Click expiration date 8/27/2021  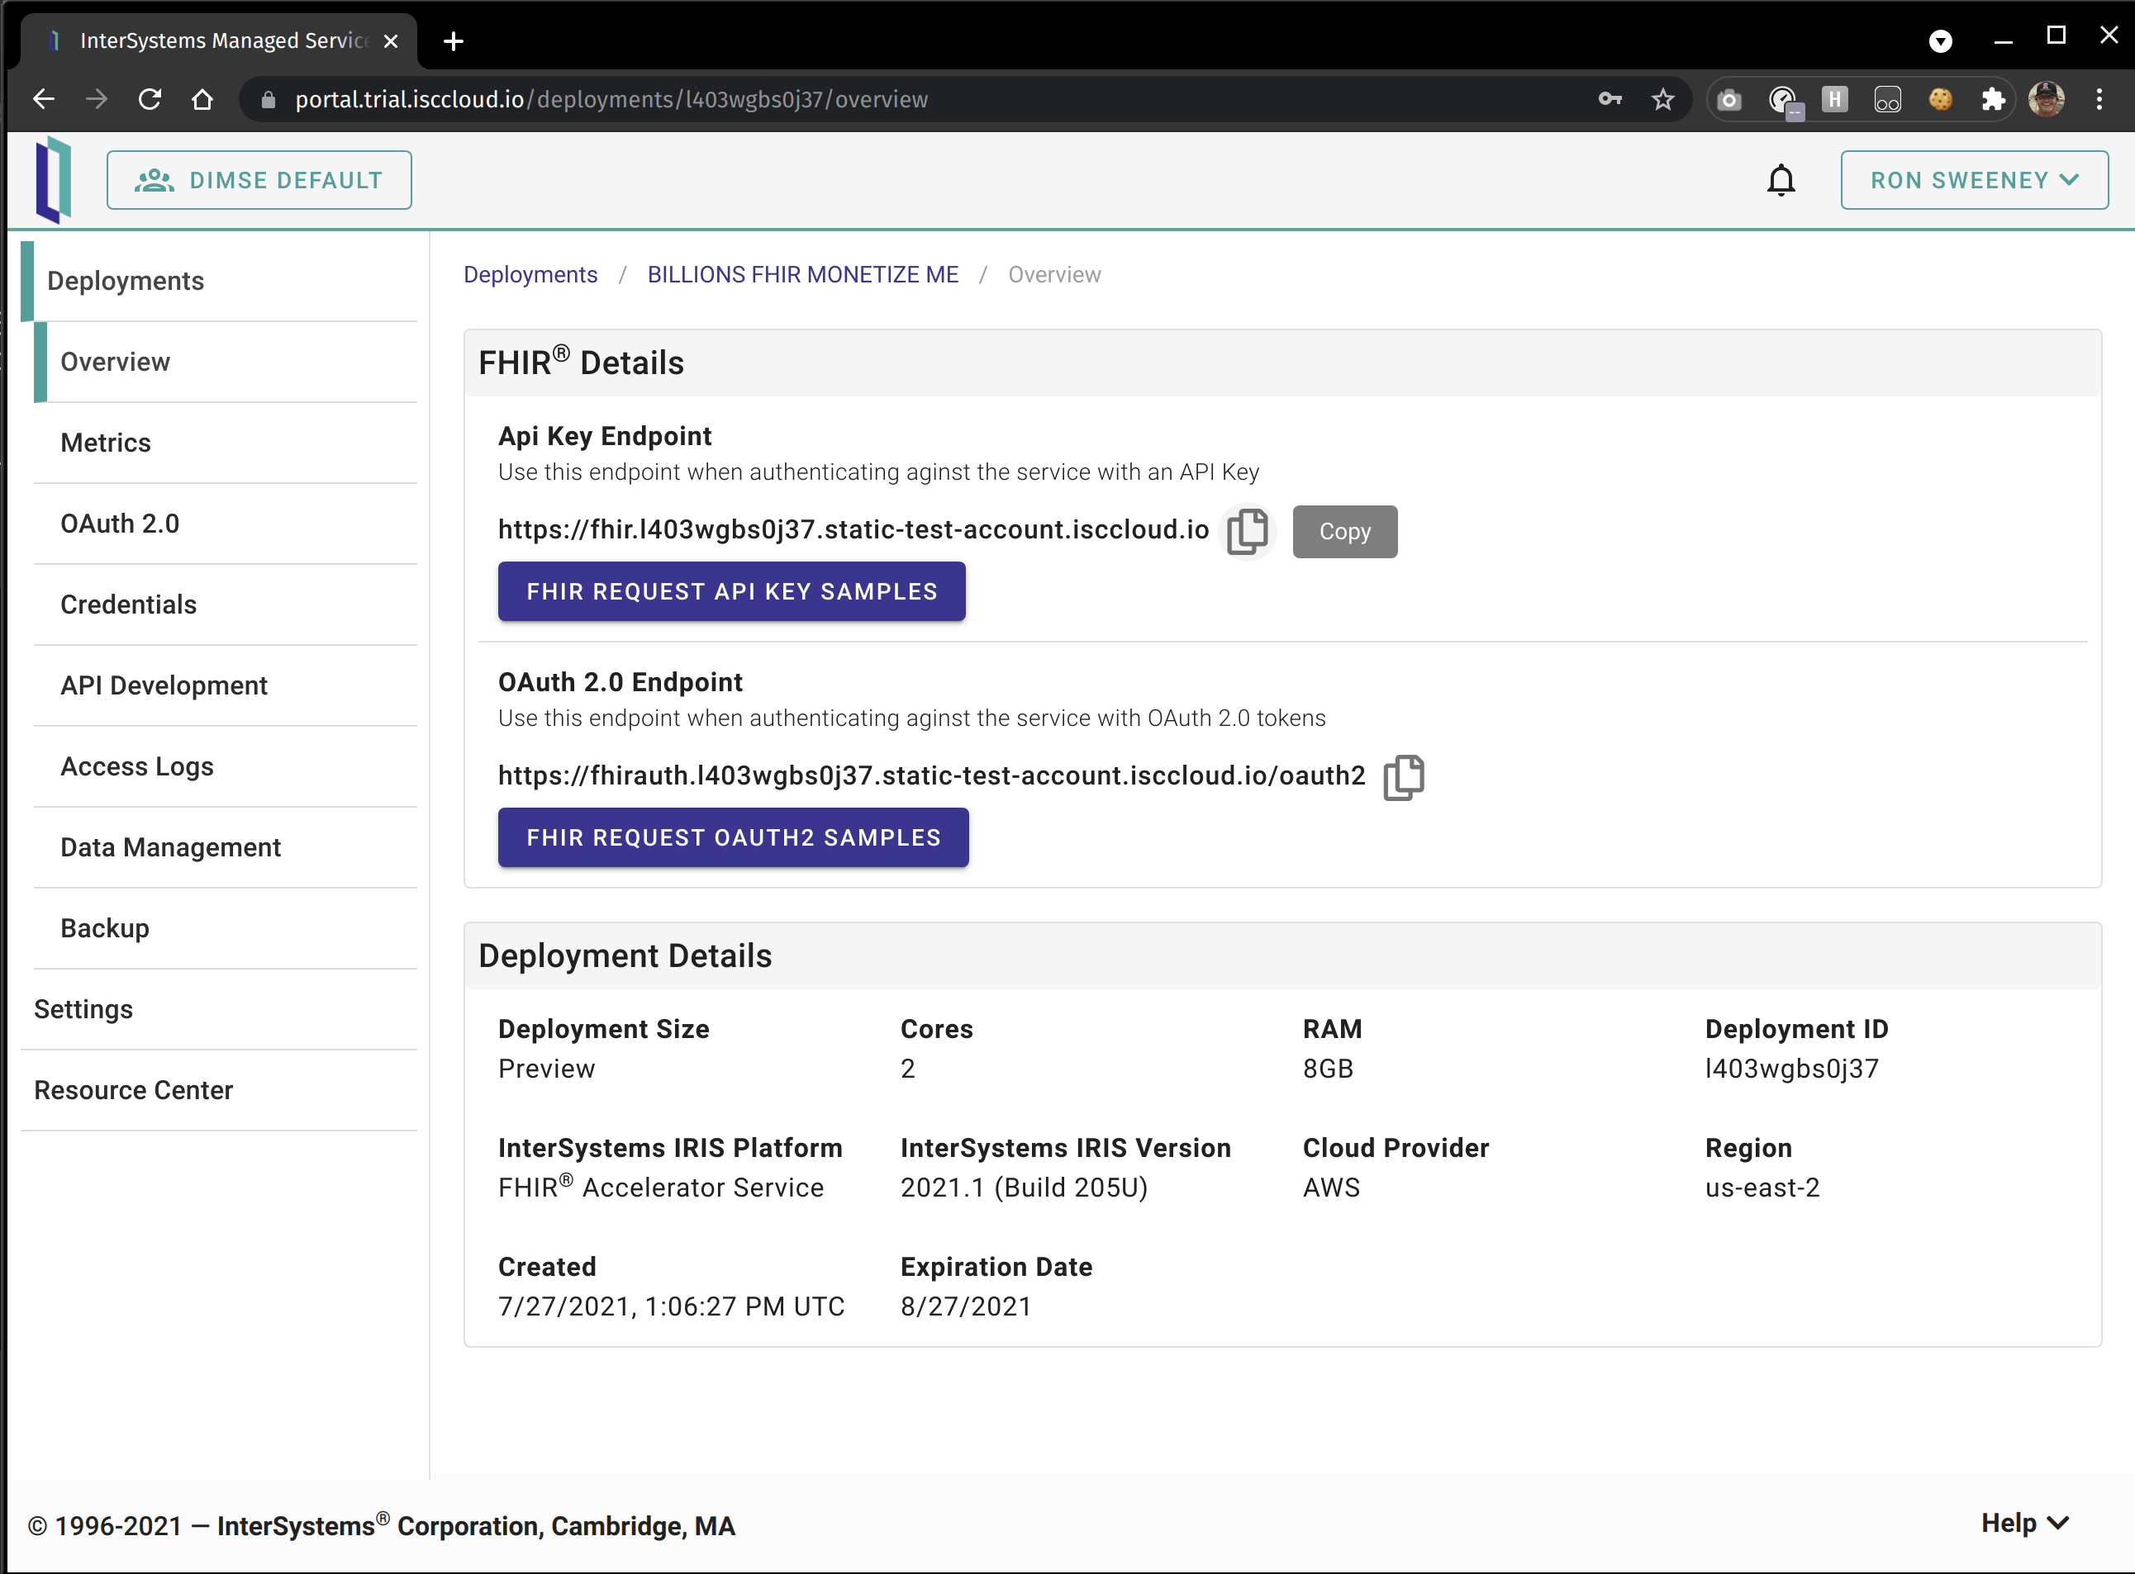[x=966, y=1306]
